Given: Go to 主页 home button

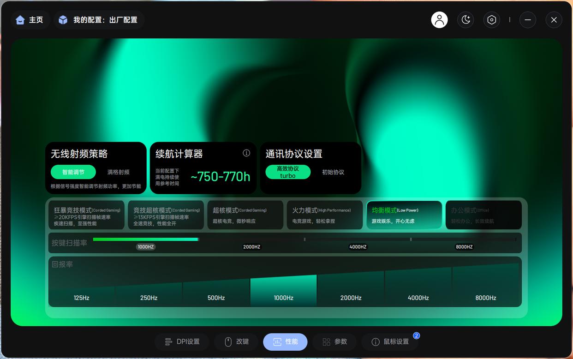Looking at the screenshot, I should coord(30,20).
